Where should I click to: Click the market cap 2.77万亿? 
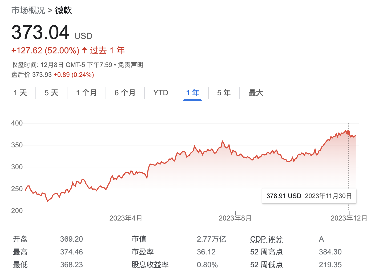pyautogui.click(x=211, y=239)
